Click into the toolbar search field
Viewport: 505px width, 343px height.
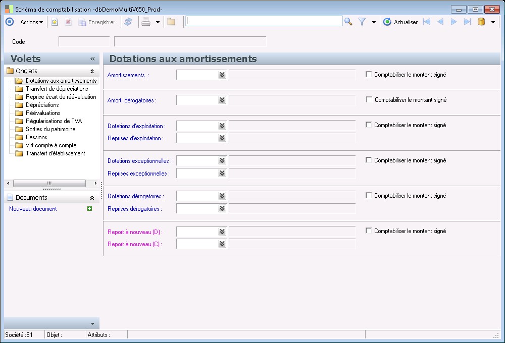[x=264, y=21]
